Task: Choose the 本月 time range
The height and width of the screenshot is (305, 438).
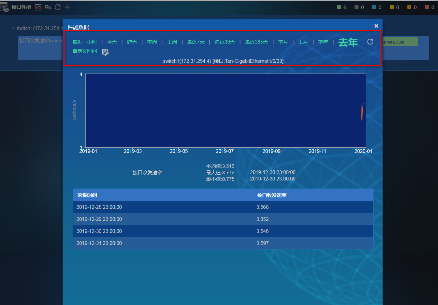Action: [x=283, y=42]
